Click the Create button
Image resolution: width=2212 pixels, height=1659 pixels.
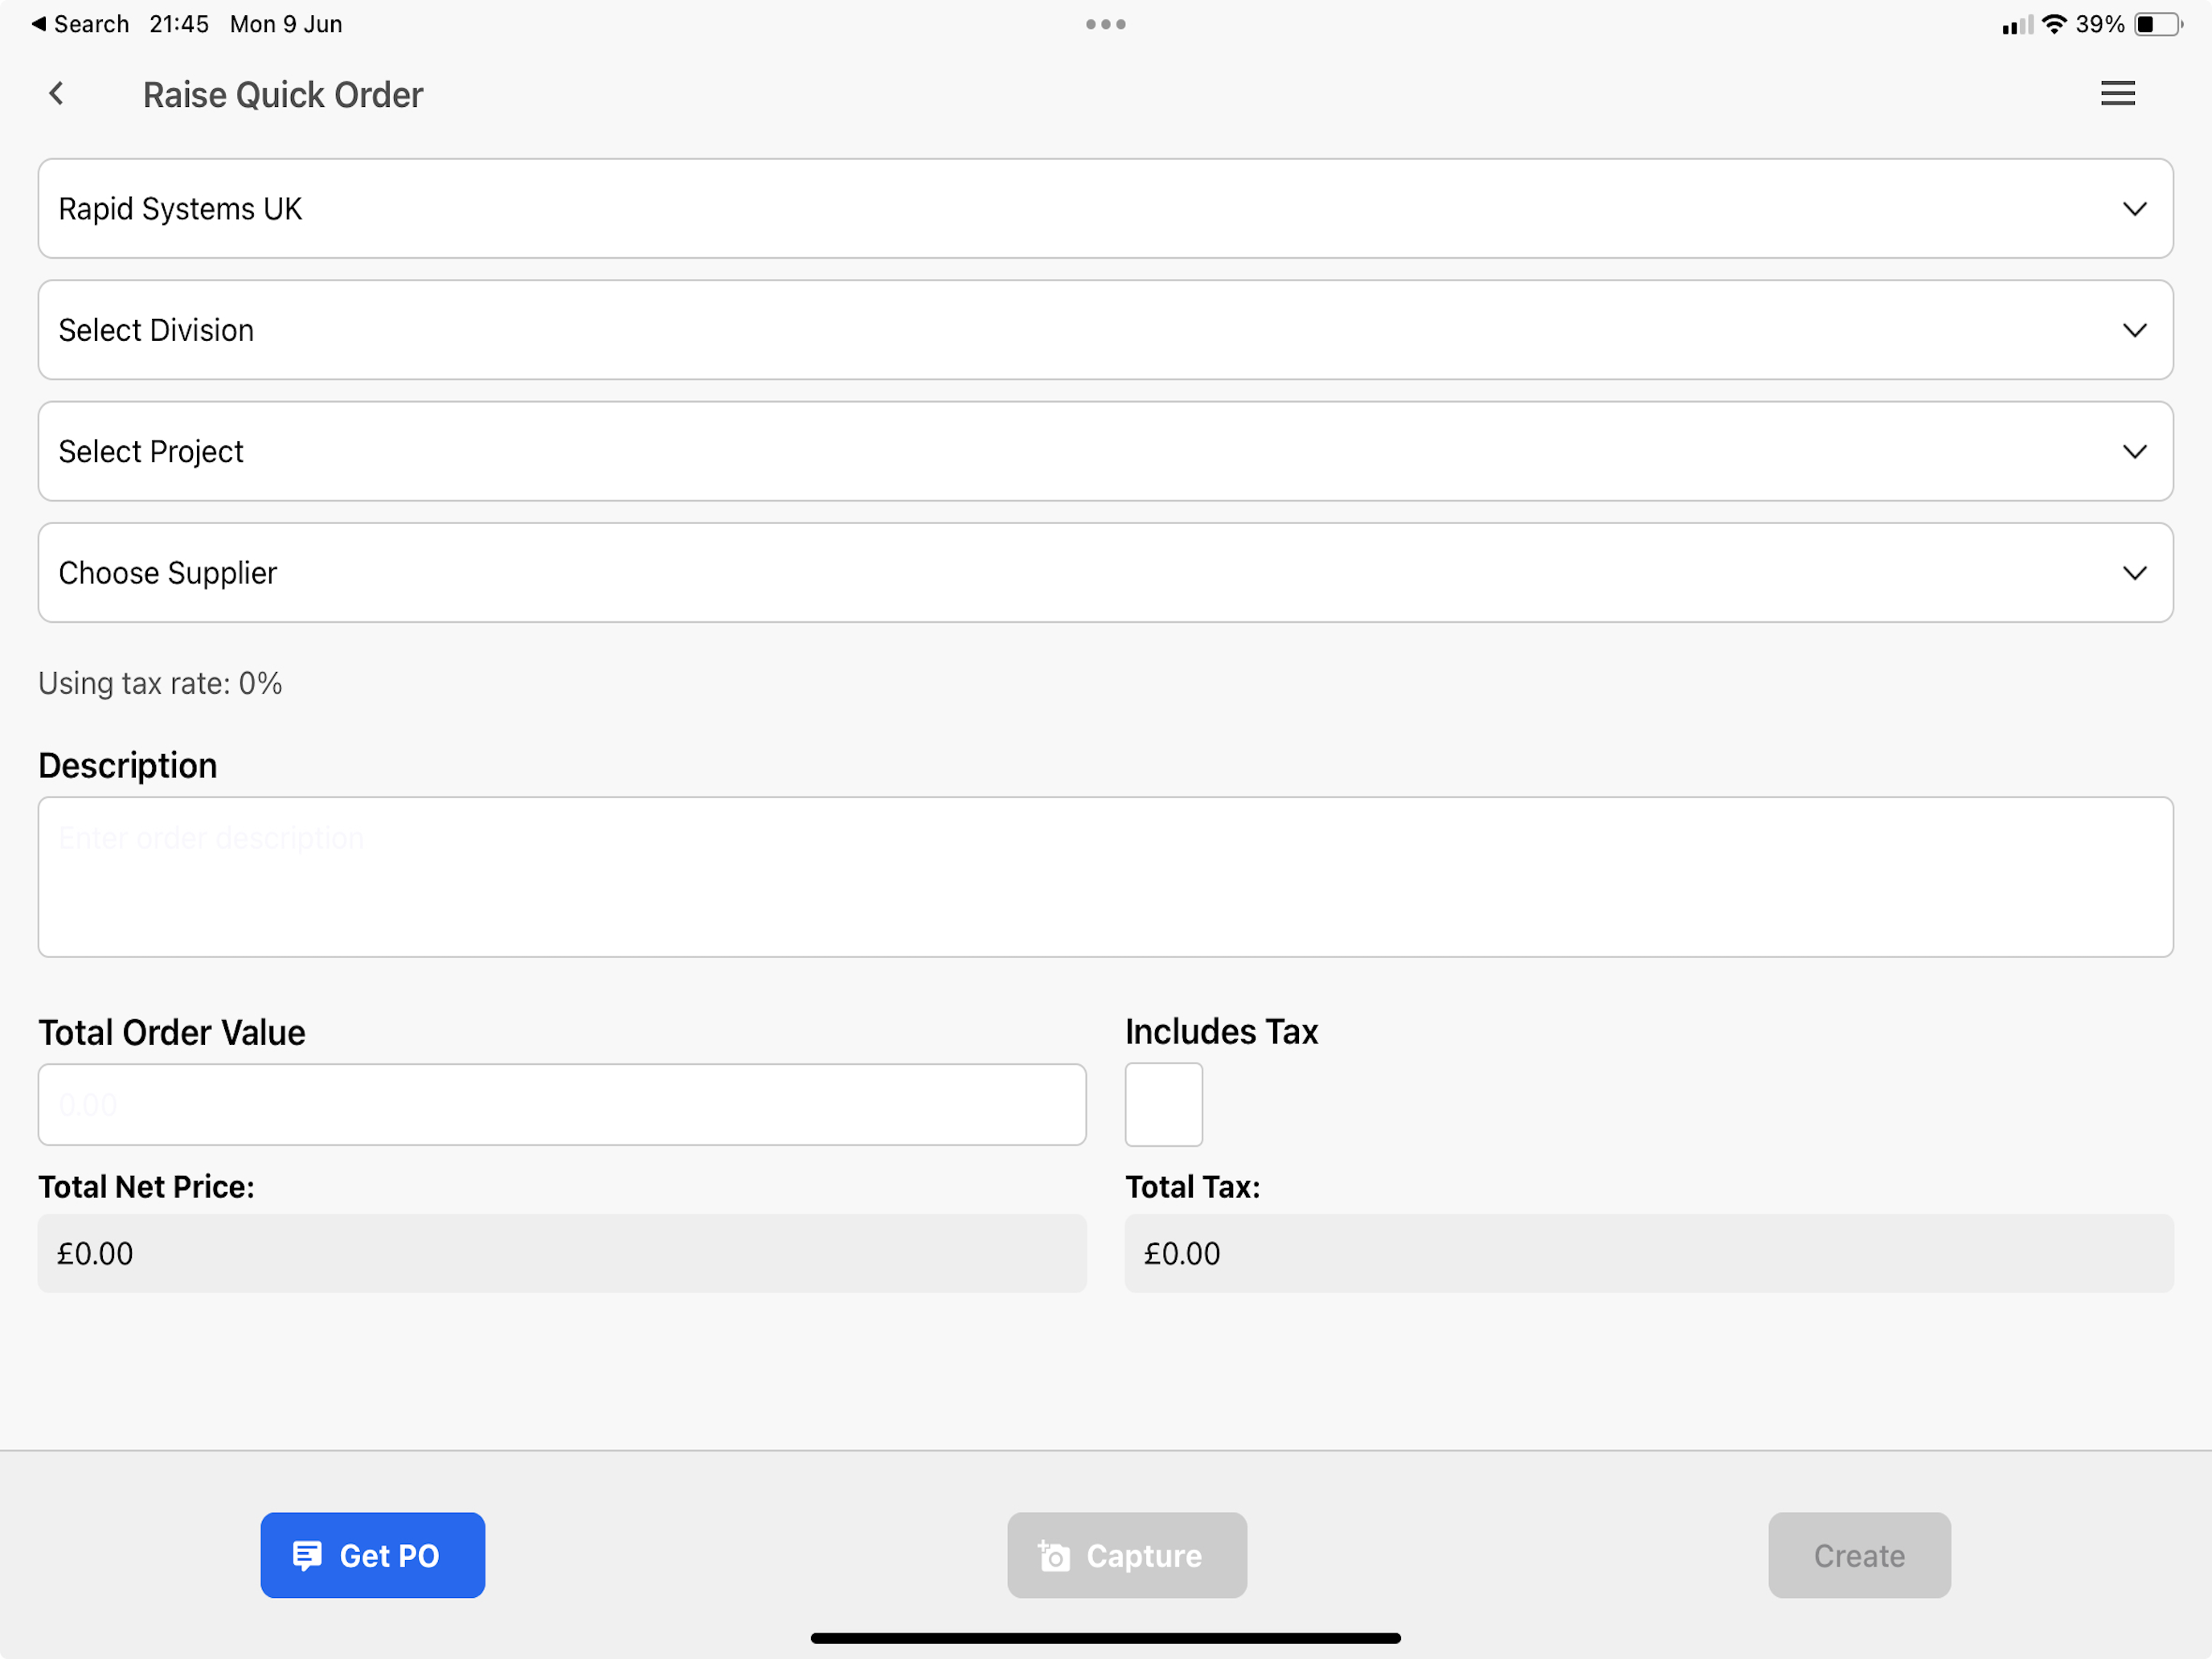(x=1859, y=1555)
